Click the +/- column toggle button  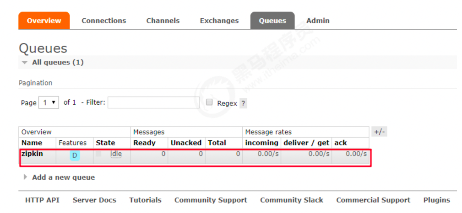pos(380,132)
